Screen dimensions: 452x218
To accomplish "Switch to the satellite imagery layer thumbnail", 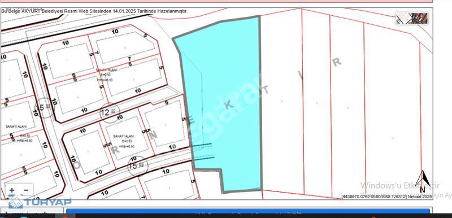I will click(420, 19).
